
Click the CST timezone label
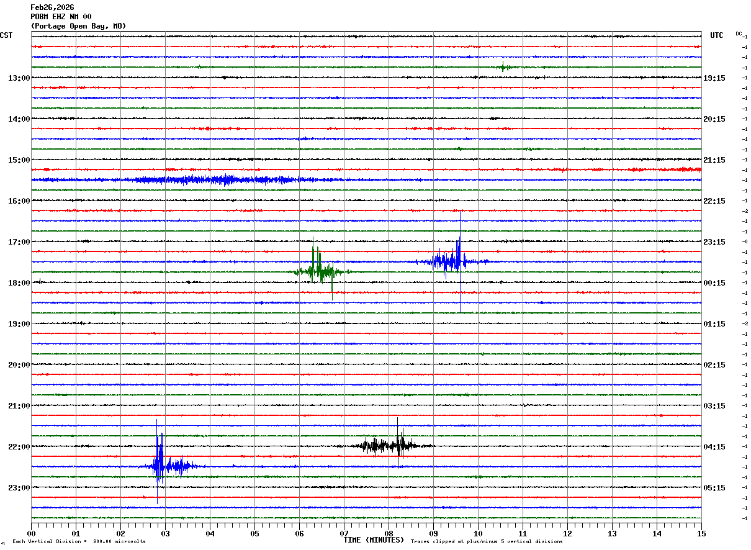click(6, 35)
